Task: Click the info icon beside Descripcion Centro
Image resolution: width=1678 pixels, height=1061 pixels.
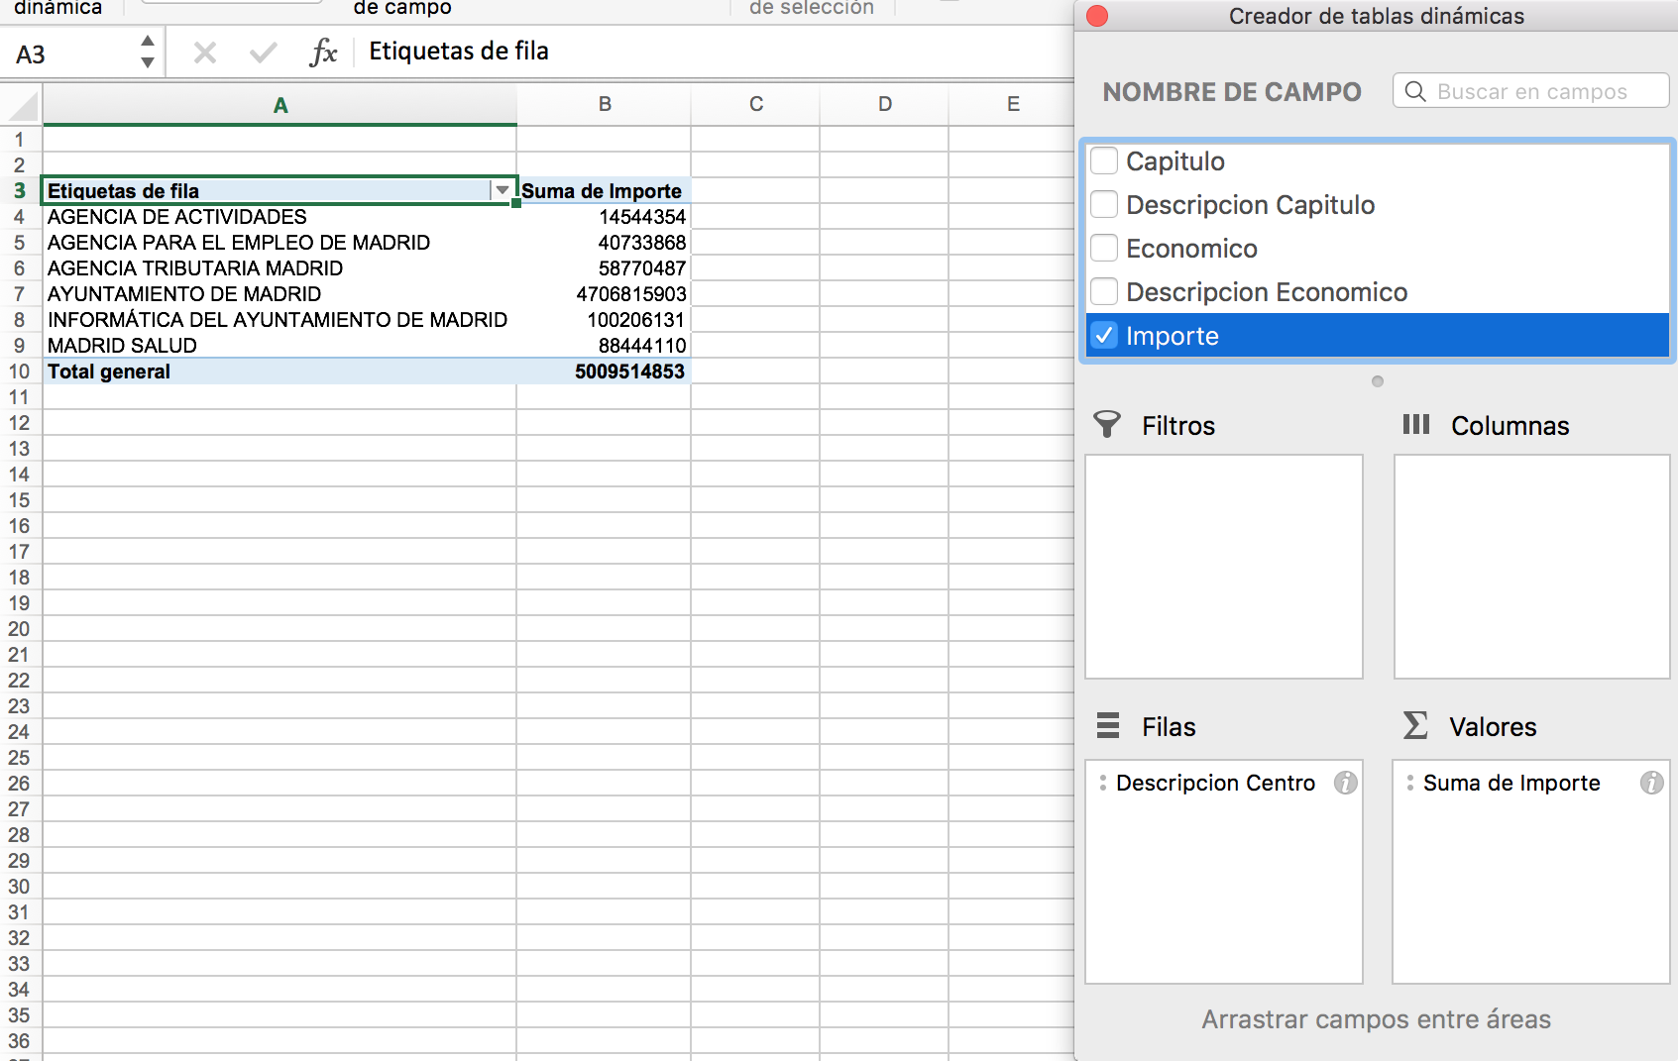Action: 1345,783
